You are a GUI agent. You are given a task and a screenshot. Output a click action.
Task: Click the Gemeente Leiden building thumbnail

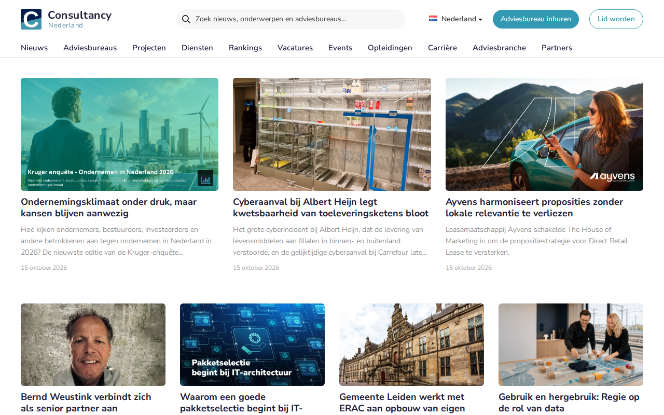(x=411, y=344)
